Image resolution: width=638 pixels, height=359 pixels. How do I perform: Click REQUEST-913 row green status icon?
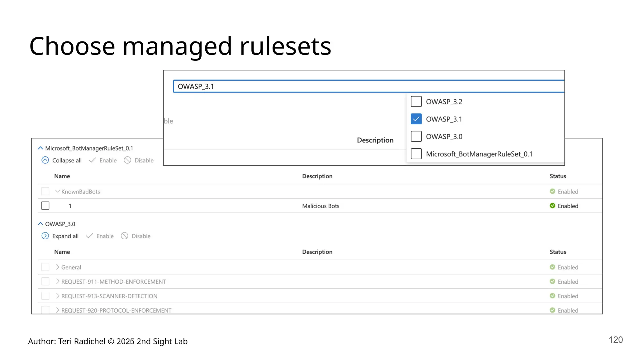tap(552, 296)
